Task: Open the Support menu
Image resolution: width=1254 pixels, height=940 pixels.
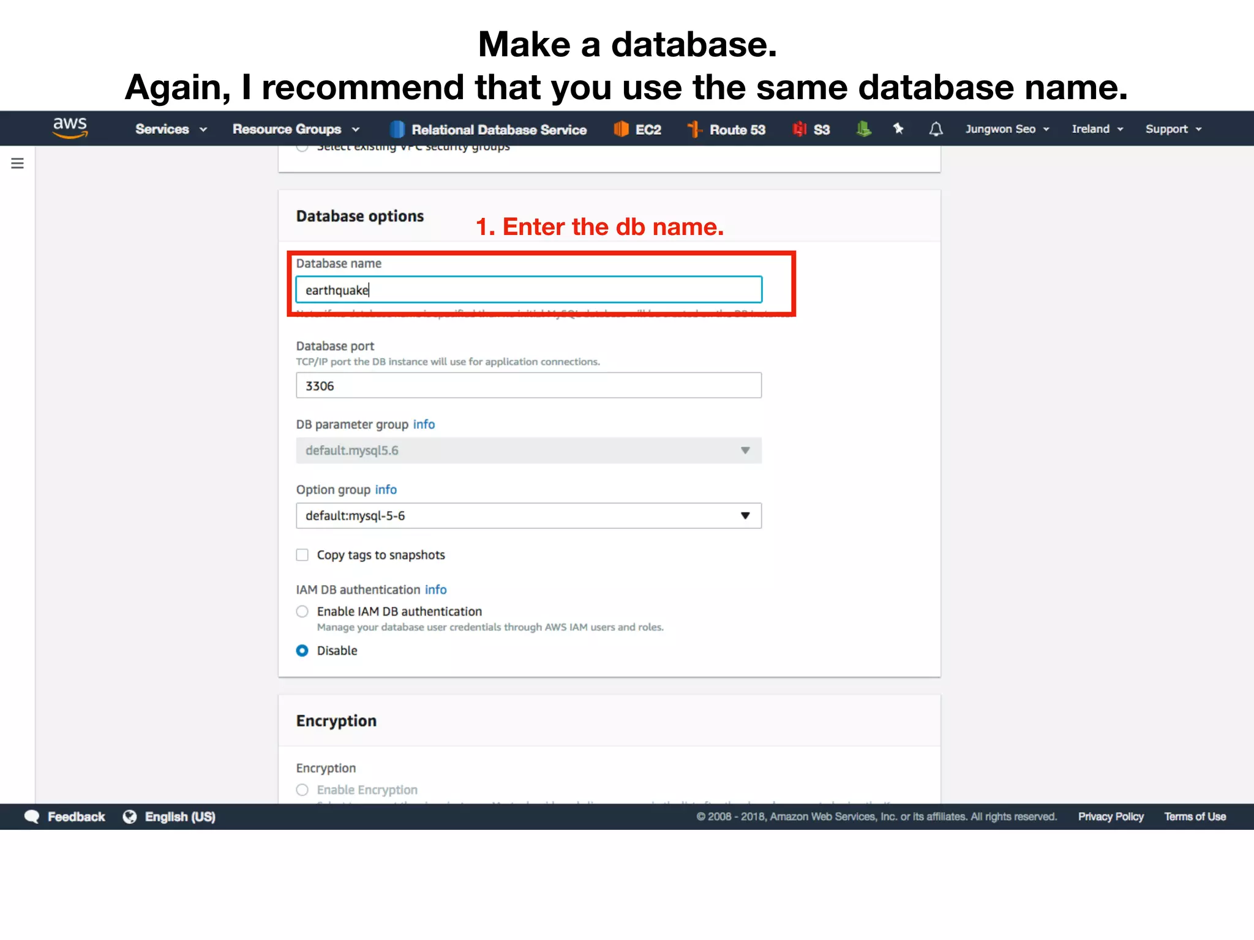Action: click(1174, 129)
